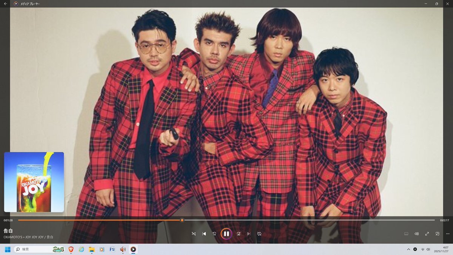This screenshot has height=255, width=453.
Task: Enter full screen mode
Action: click(x=427, y=234)
